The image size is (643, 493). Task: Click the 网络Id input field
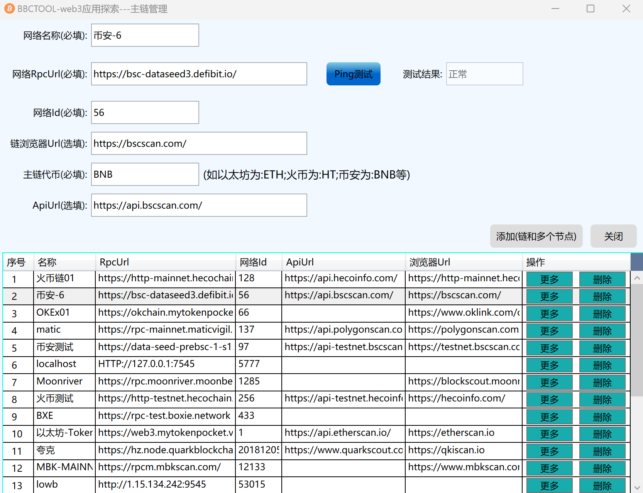(x=145, y=113)
